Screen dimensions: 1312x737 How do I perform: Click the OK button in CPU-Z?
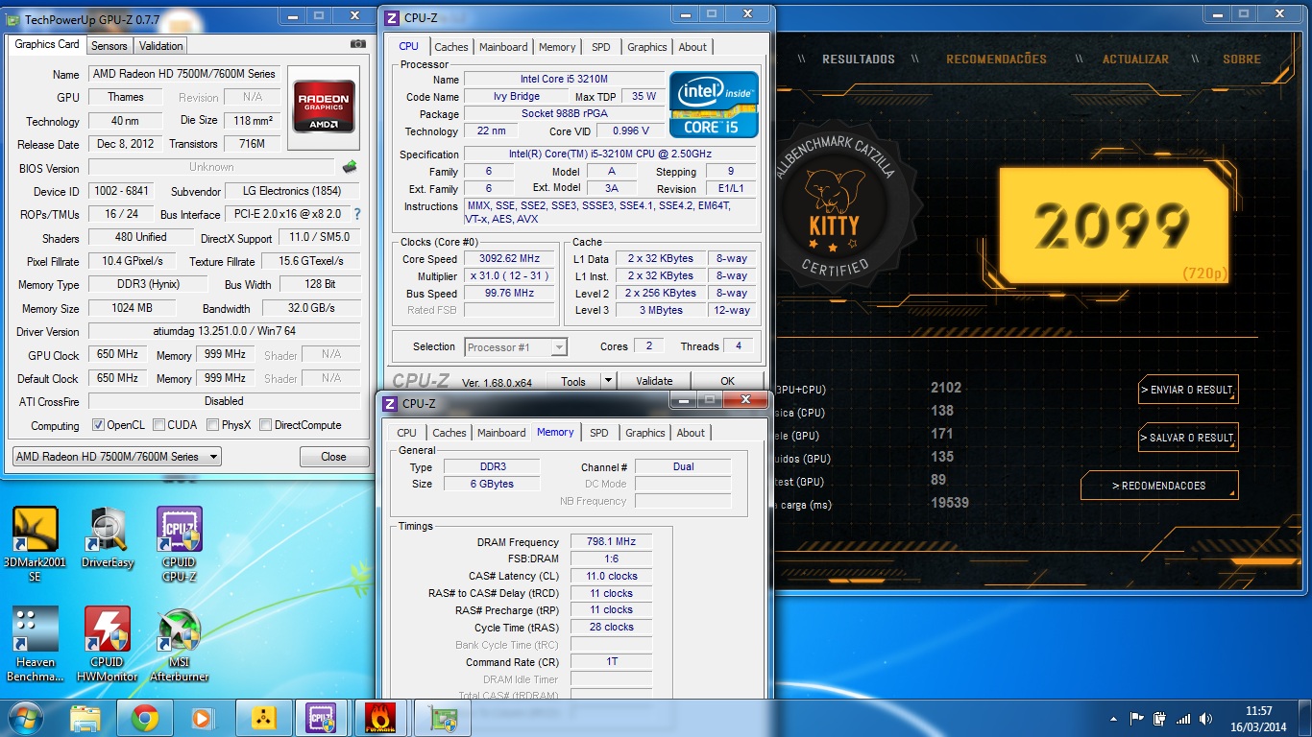(727, 381)
